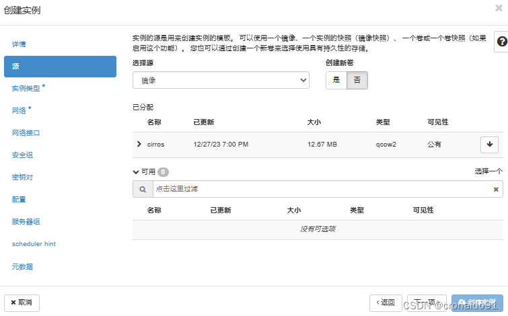Set 创建新卷 to 是

coord(336,80)
